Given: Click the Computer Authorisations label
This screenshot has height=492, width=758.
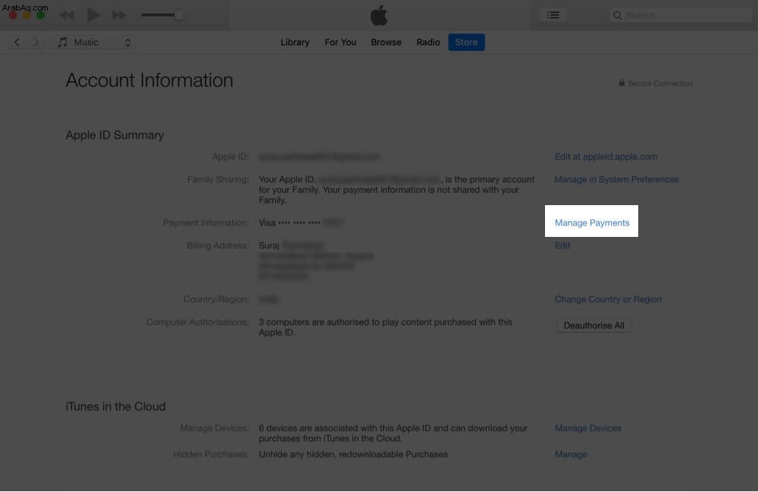Looking at the screenshot, I should 197,322.
